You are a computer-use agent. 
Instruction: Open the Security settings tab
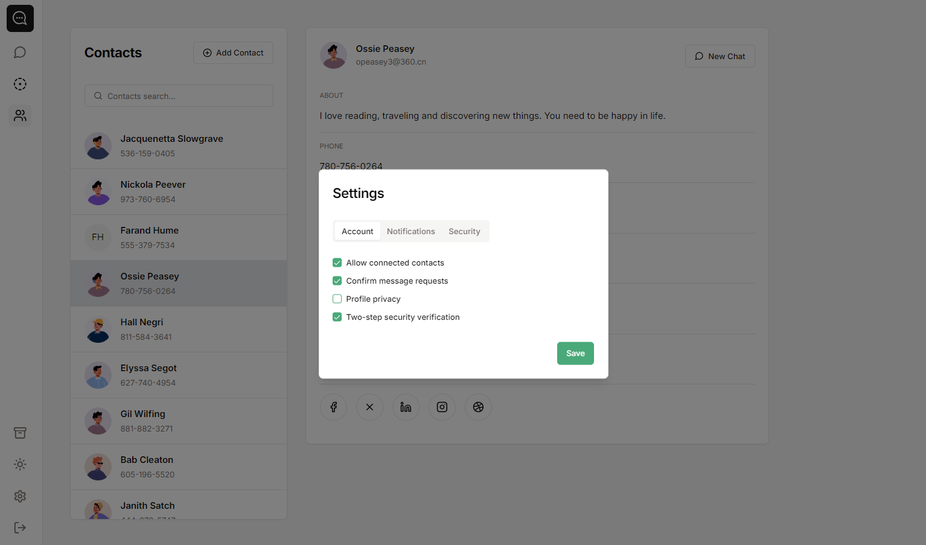pos(464,231)
